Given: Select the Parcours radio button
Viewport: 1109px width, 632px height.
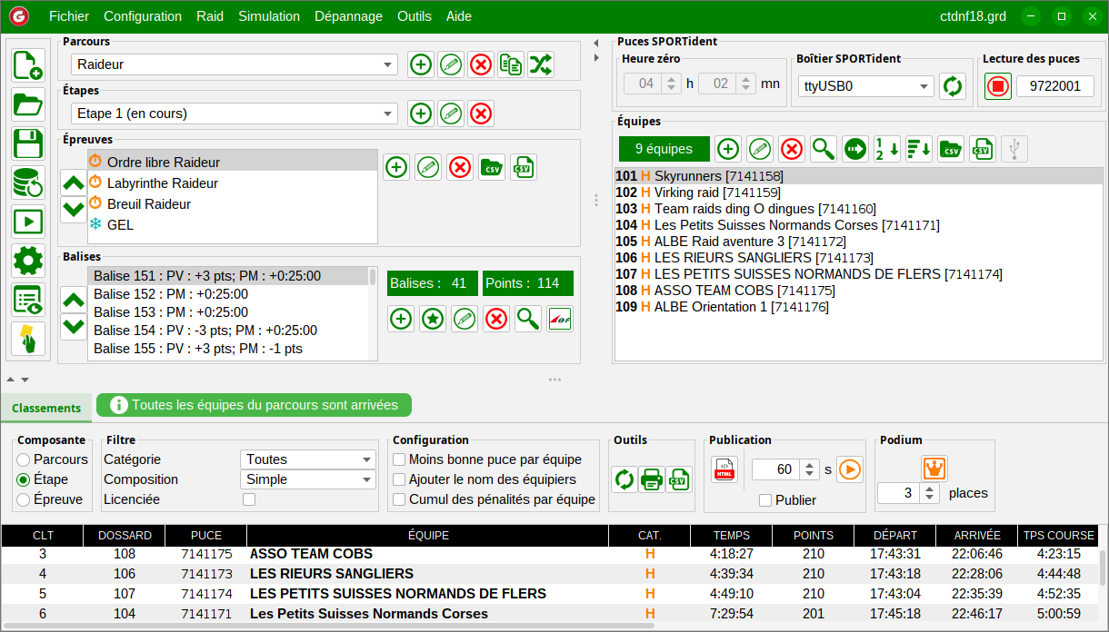Looking at the screenshot, I should point(24,459).
